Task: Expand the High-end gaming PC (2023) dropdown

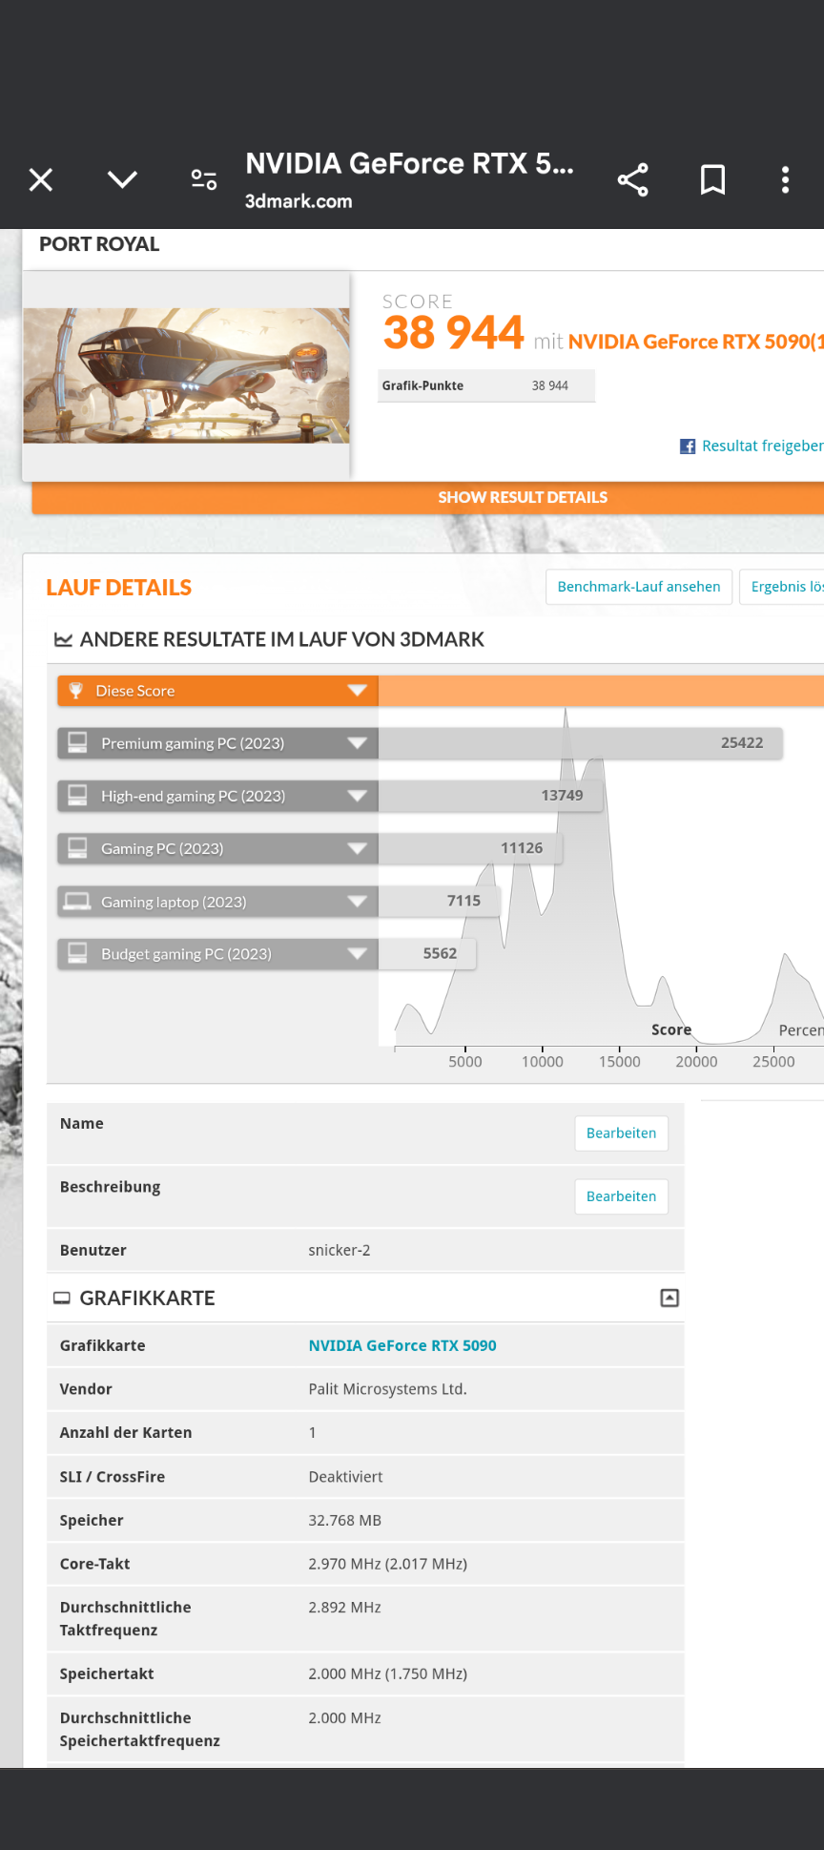Action: 358,795
